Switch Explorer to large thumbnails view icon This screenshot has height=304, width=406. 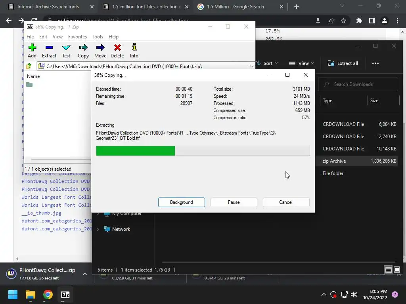396,270
